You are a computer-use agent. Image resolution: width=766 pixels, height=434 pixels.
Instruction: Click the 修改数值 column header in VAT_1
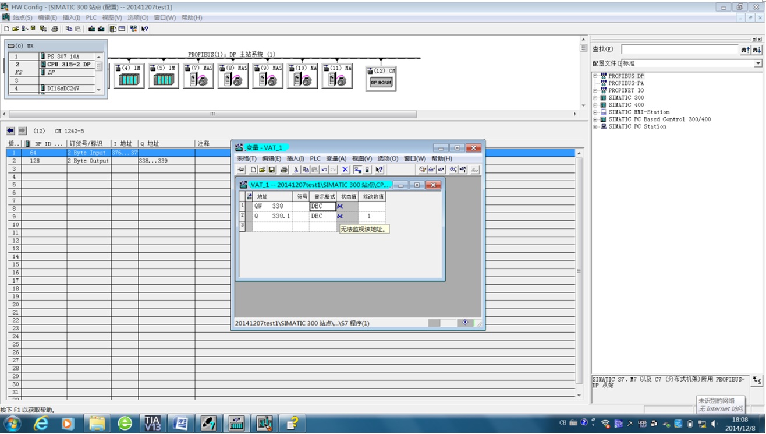[x=372, y=197]
